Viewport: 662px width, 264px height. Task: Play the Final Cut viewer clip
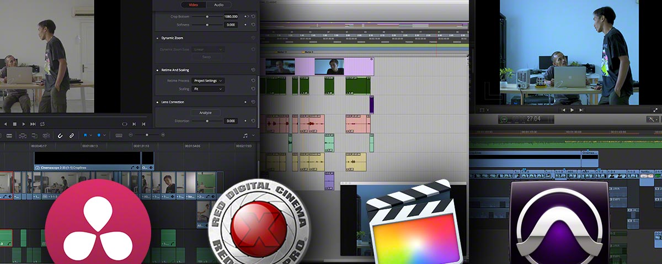[x=572, y=110]
